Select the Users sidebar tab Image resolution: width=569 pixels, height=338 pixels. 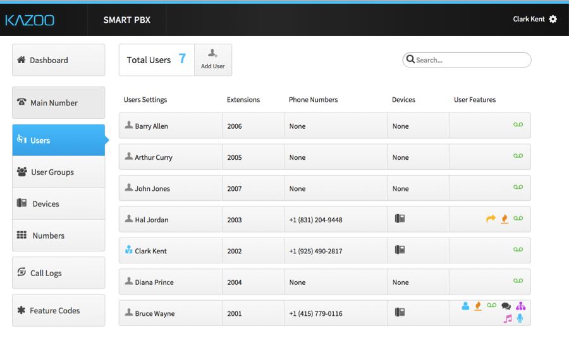(x=58, y=140)
